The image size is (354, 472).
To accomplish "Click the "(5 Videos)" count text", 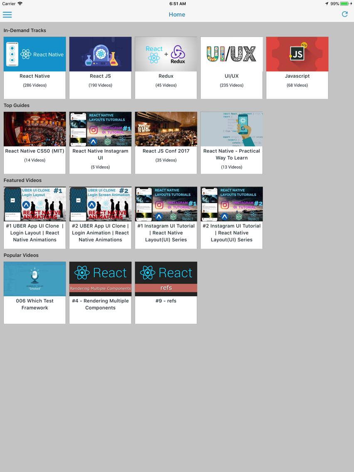I will tap(100, 167).
